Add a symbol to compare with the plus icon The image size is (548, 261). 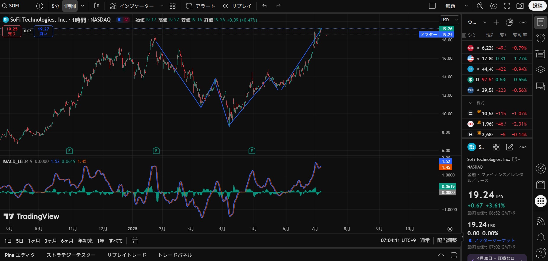[x=40, y=6]
